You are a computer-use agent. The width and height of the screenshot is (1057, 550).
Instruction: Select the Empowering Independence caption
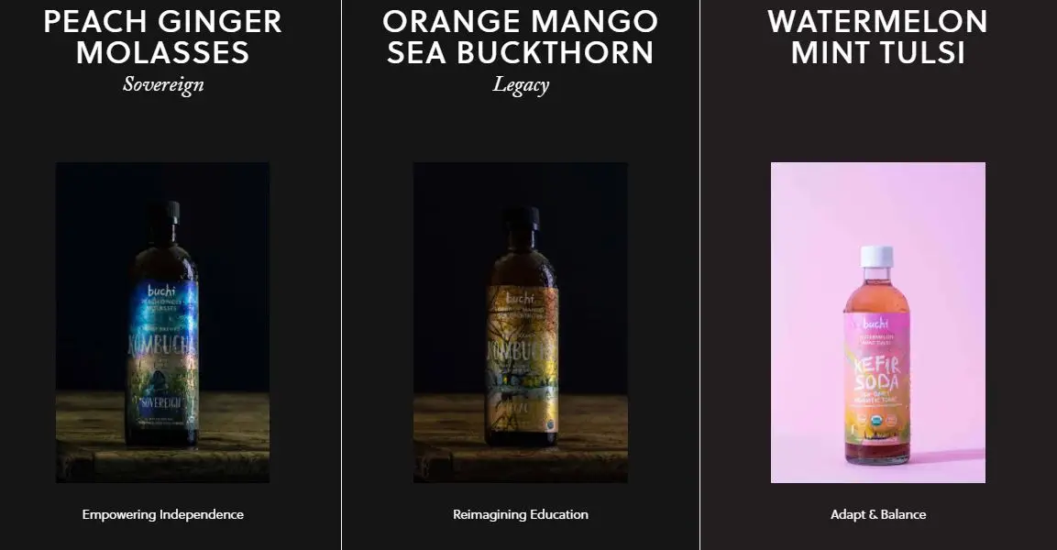point(162,514)
